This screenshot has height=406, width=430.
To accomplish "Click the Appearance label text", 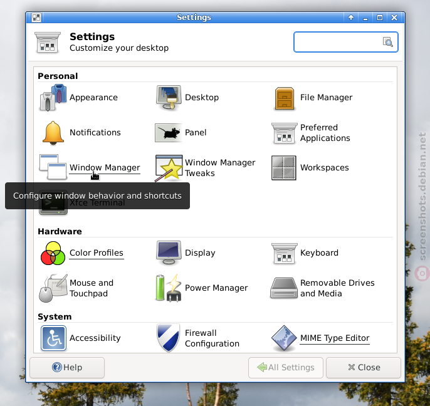I will pyautogui.click(x=93, y=98).
